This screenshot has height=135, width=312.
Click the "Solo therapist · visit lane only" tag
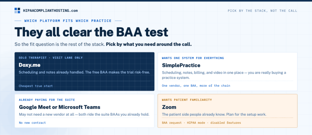(51, 58)
